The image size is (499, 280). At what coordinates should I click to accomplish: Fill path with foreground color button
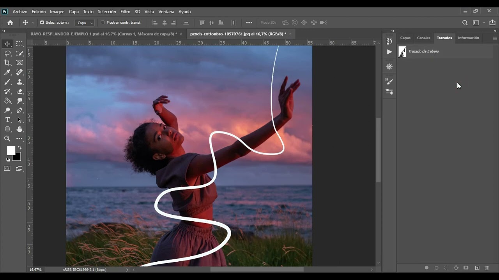(426, 268)
